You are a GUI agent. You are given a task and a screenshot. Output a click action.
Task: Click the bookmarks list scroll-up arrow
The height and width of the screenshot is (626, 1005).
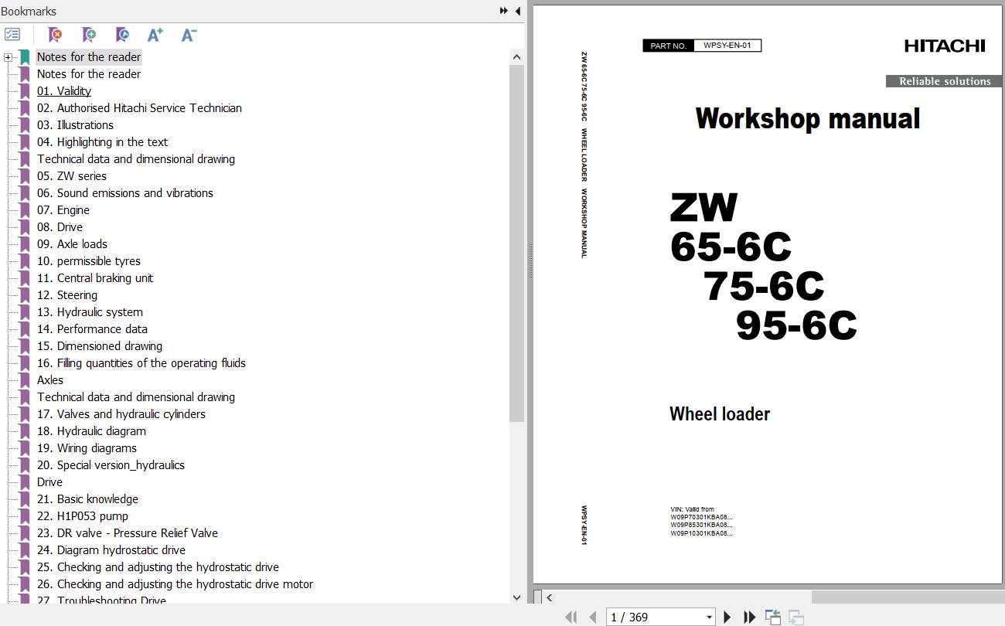(516, 57)
